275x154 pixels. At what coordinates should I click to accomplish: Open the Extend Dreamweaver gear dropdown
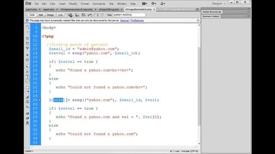coord(154,3)
